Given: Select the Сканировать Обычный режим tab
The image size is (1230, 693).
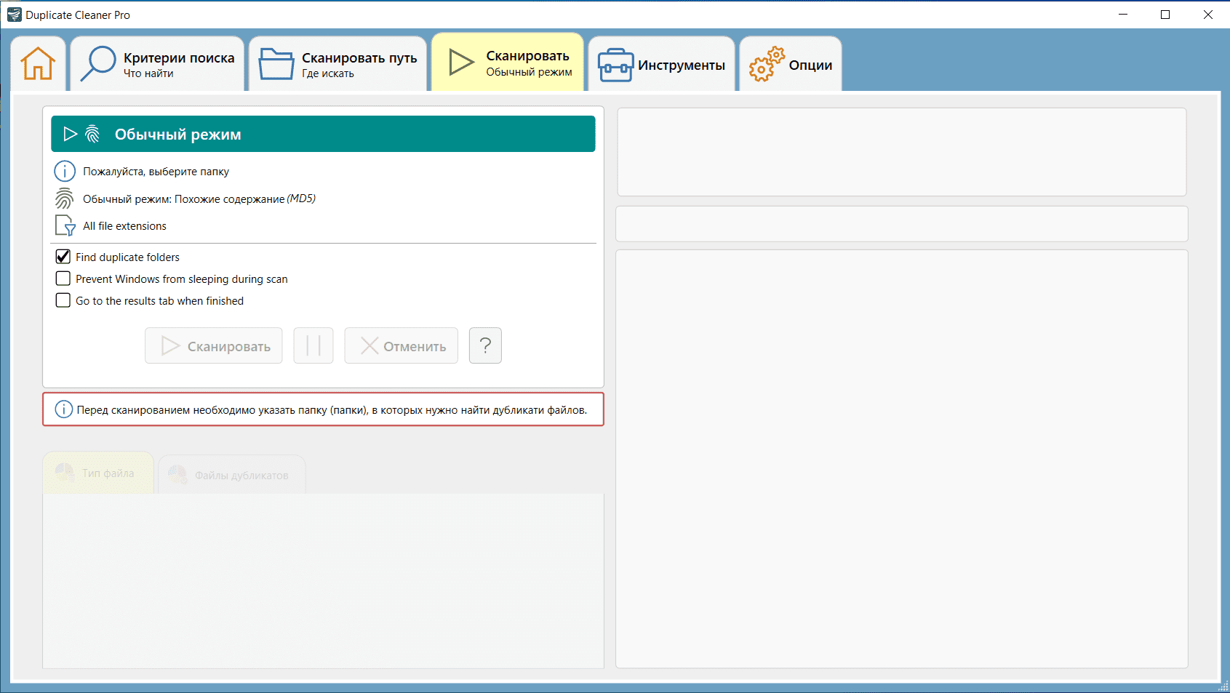Looking at the screenshot, I should point(508,62).
